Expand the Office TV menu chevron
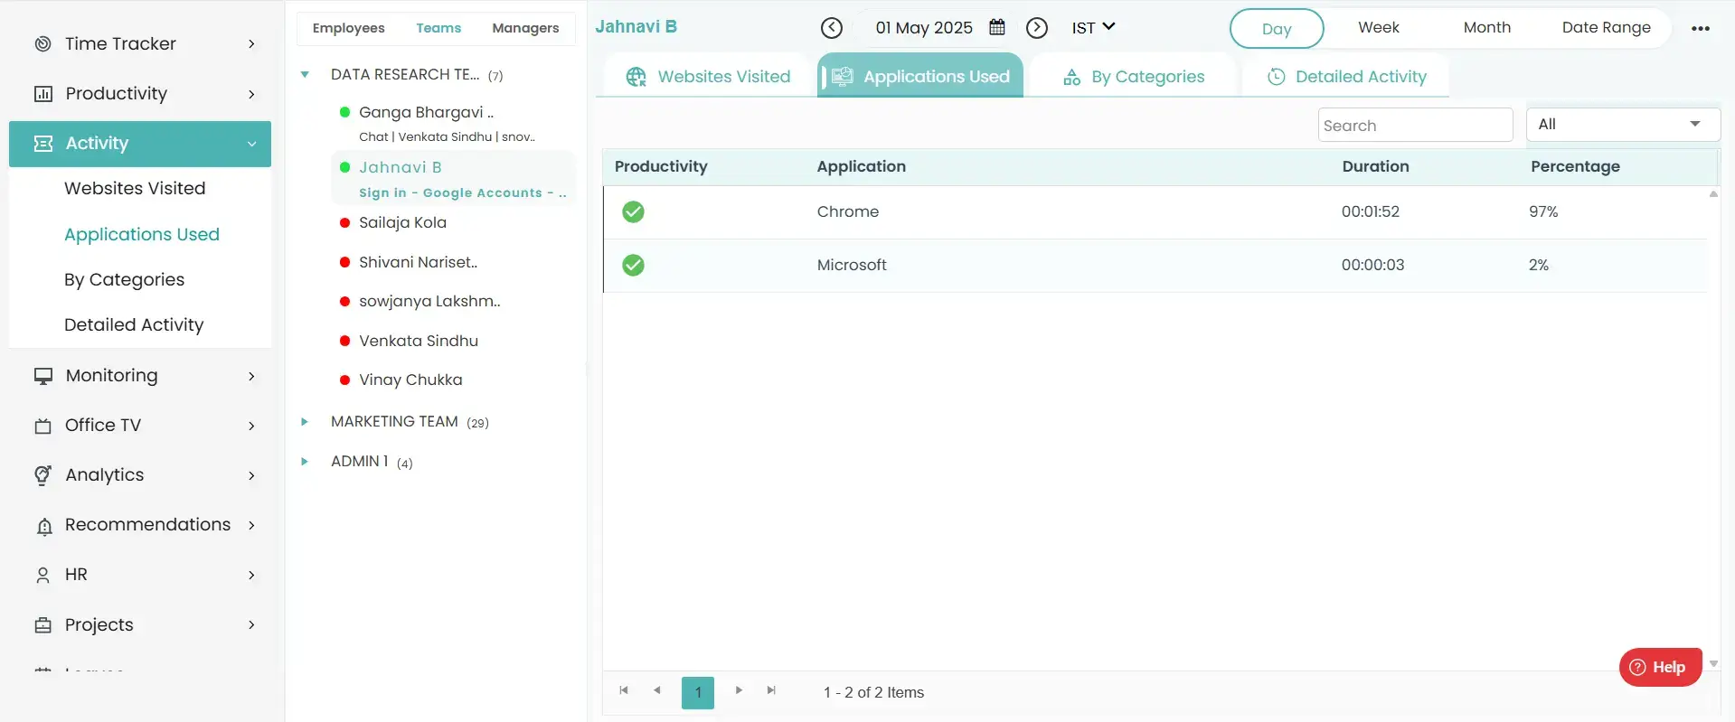Image resolution: width=1735 pixels, height=722 pixels. point(251,426)
